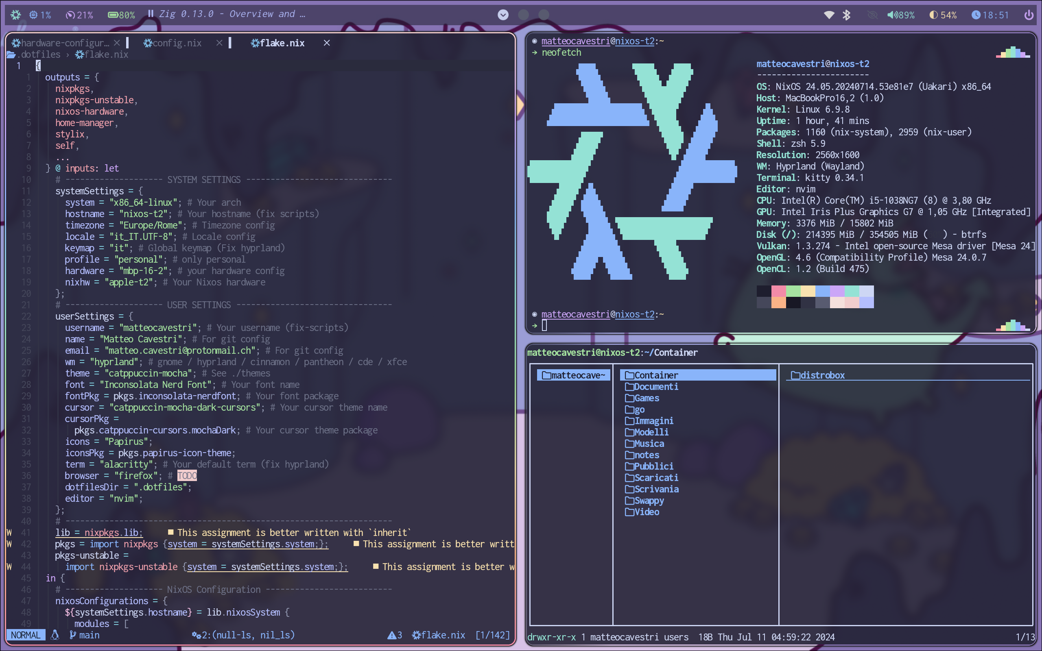Click the Bluetooth icon in status bar

[846, 15]
